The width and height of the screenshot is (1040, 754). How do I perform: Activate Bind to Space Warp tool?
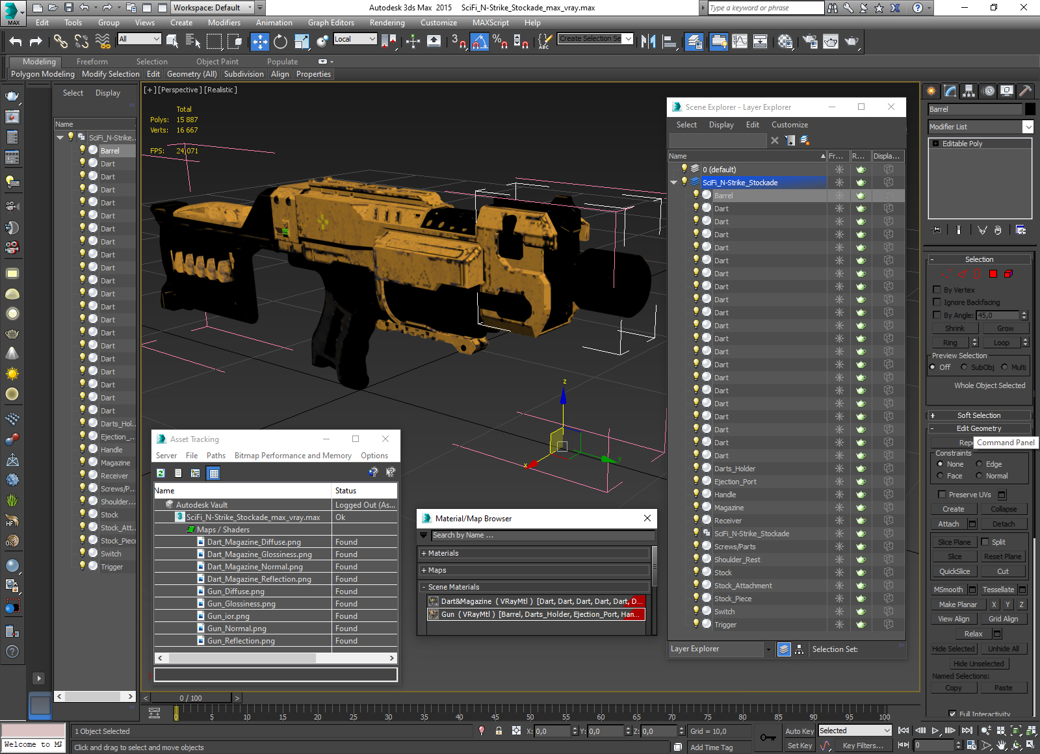103,42
